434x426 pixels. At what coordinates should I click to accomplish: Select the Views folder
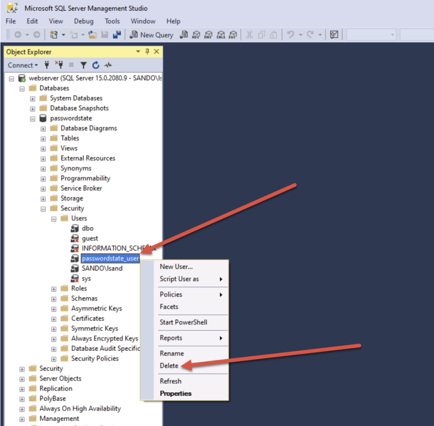[x=69, y=148]
